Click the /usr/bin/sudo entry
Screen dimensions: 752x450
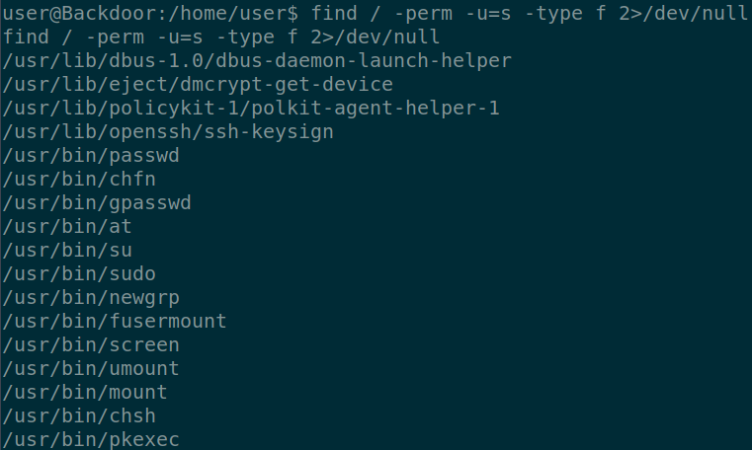point(79,273)
